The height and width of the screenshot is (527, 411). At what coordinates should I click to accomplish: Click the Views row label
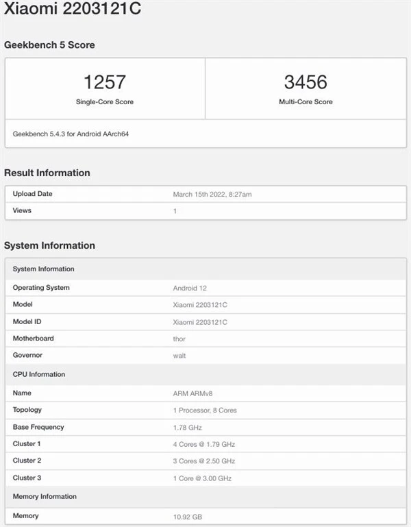click(22, 210)
